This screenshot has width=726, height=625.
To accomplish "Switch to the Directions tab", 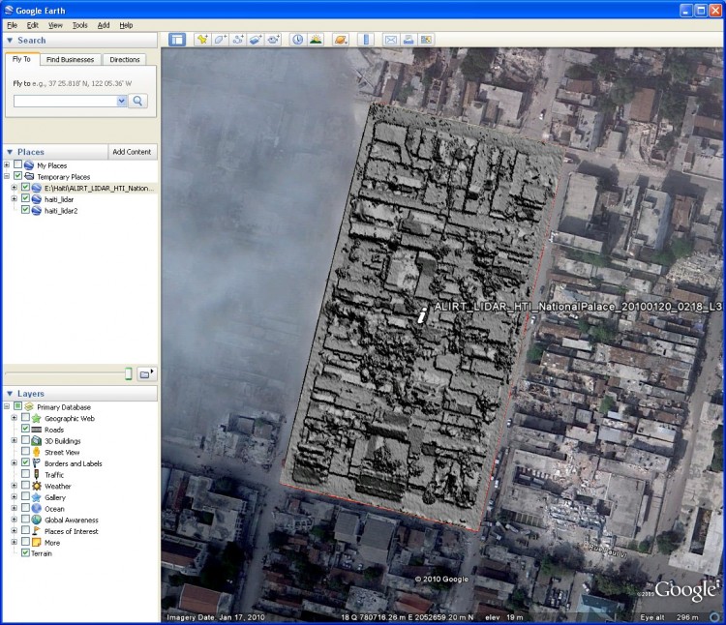I will (x=125, y=59).
